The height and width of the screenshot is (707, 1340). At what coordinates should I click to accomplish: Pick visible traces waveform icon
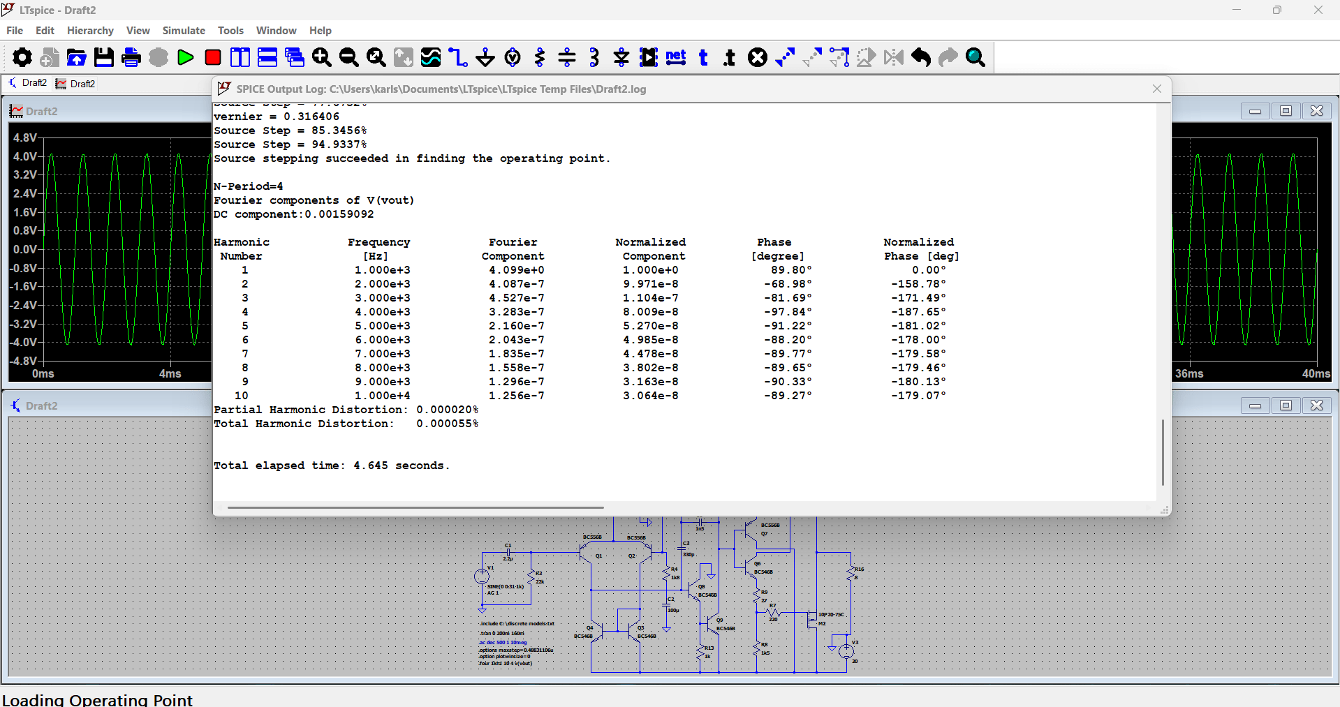pyautogui.click(x=431, y=57)
